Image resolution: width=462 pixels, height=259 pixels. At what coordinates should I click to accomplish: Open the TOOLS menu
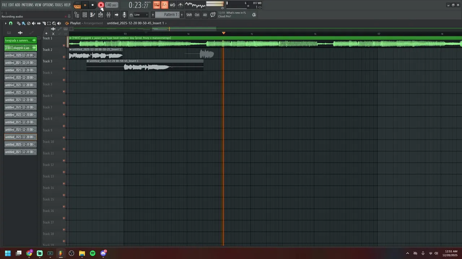tap(58, 5)
